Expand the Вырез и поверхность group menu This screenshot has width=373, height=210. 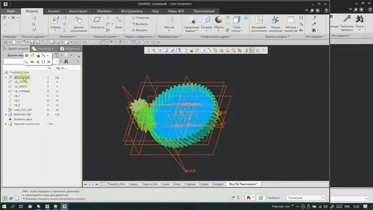click(x=140, y=36)
